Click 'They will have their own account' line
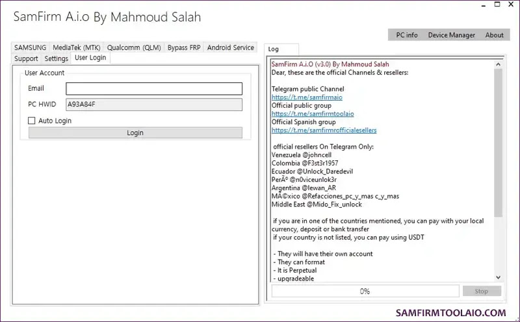 pyautogui.click(x=322, y=254)
